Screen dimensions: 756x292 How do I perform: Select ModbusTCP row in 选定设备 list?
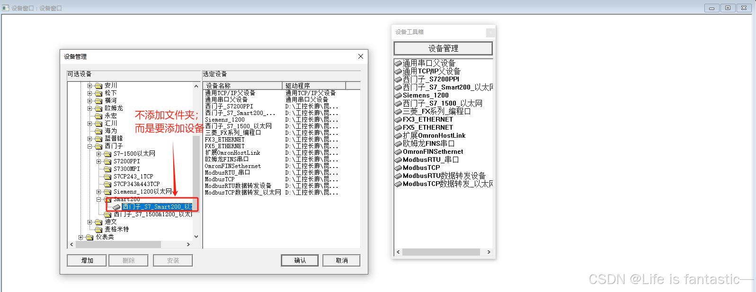[282, 179]
